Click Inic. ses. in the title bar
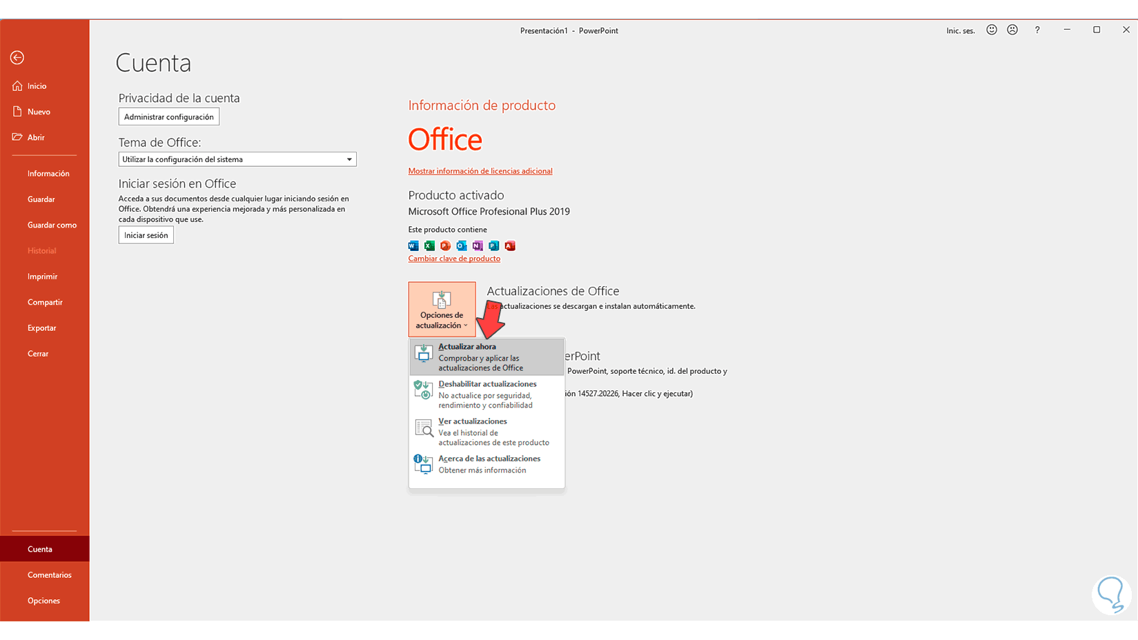This screenshot has height=640, width=1138. tap(961, 31)
